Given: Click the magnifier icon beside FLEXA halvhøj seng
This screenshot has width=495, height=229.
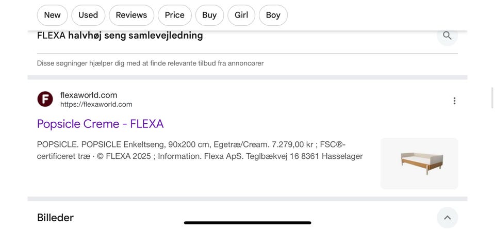Looking at the screenshot, I should (447, 36).
